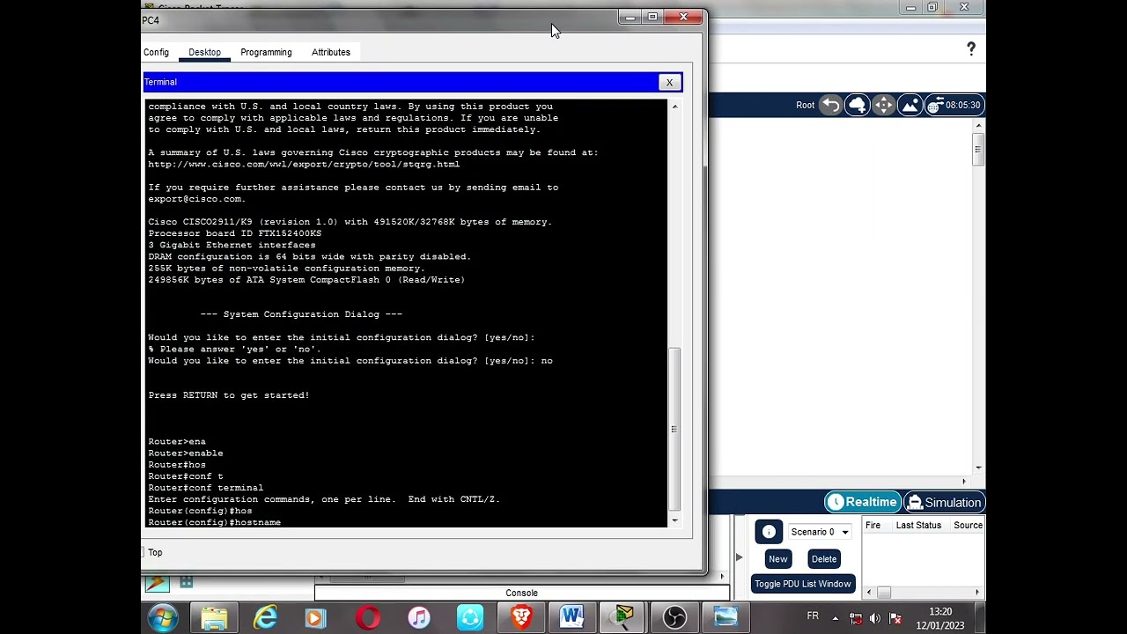Click the System Configuration Dialog heading
This screenshot has width=1127, height=634.
(301, 314)
